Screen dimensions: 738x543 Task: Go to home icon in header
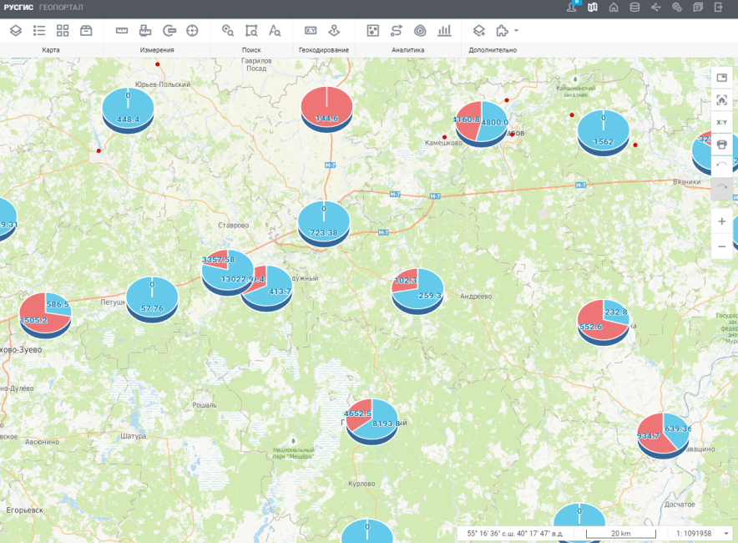pos(614,7)
